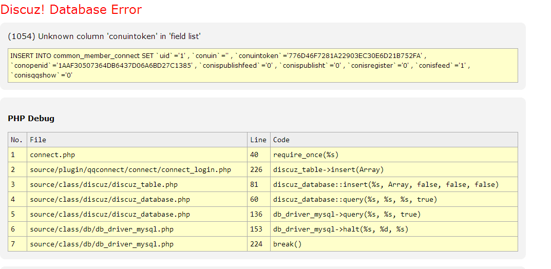Select the 'discuz_database::query' code cell
Viewport: 551px width, 269px height.
click(394, 200)
